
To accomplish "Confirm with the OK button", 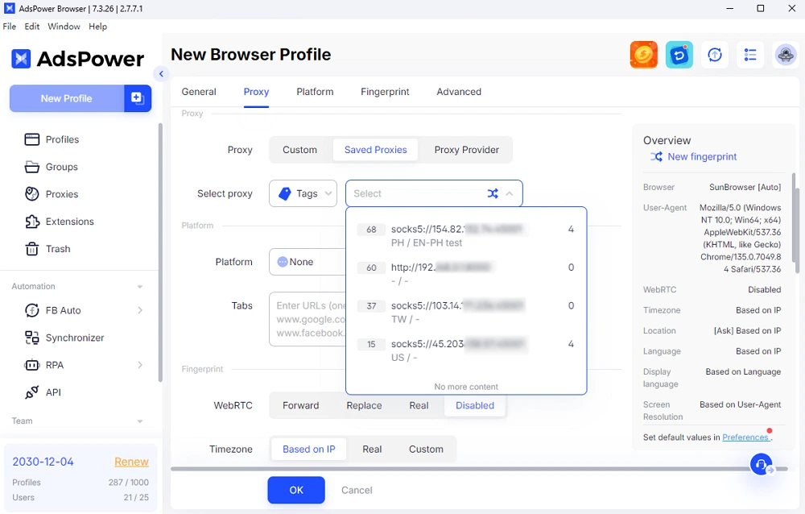I will [x=296, y=490].
